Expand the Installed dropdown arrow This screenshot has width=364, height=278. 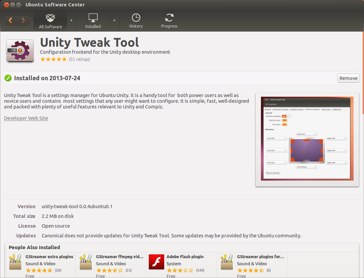tap(114, 21)
